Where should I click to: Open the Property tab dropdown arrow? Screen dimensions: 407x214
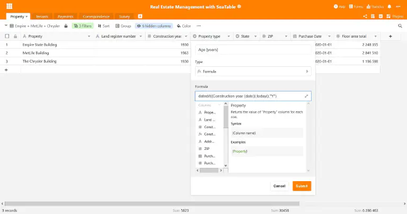26,16
